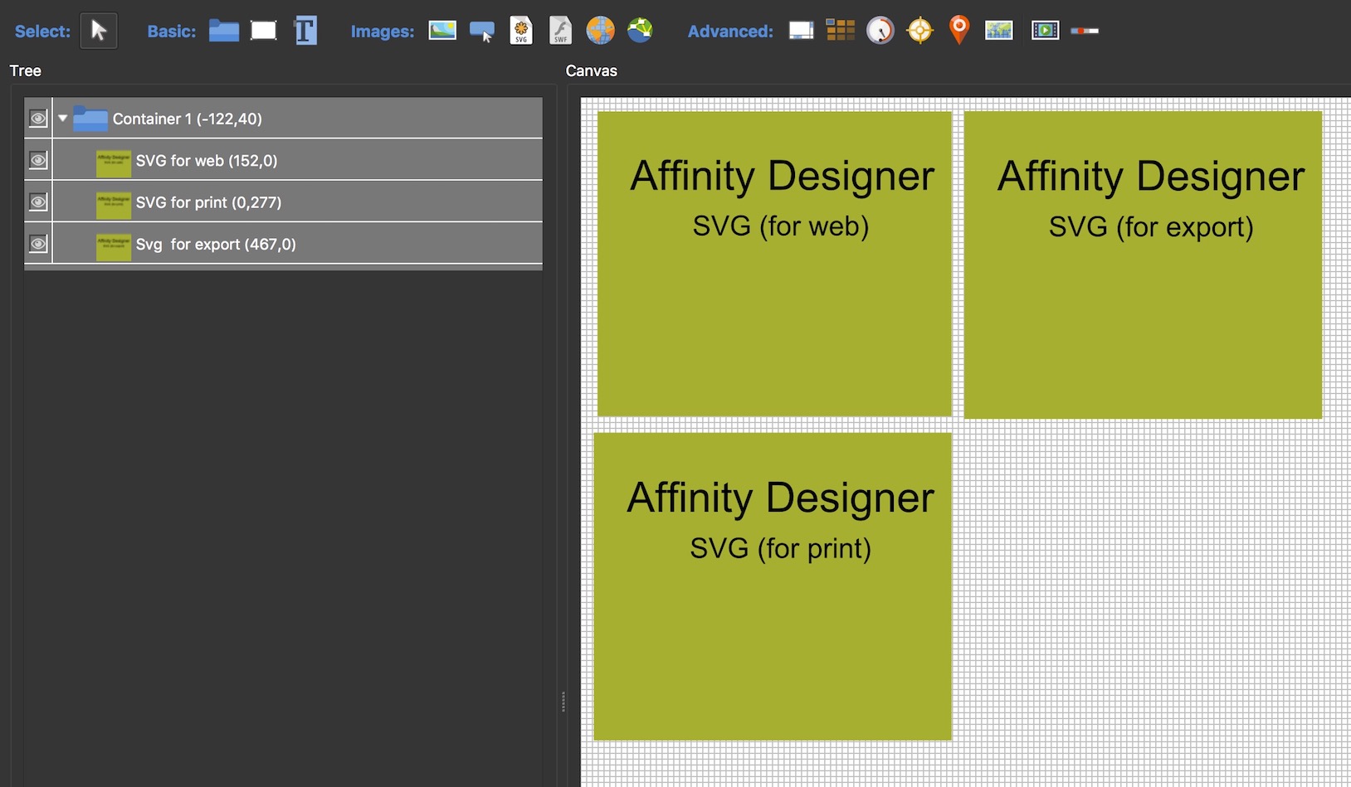The image size is (1351, 787).
Task: Hide the Svg for export item
Action: [x=38, y=244]
